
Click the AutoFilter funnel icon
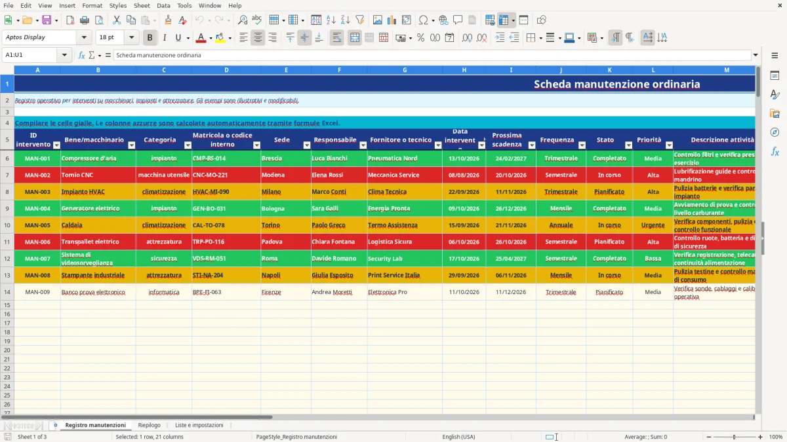[359, 20]
